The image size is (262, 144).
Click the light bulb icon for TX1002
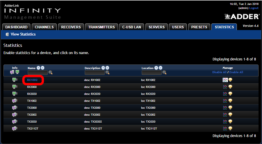point(230,101)
